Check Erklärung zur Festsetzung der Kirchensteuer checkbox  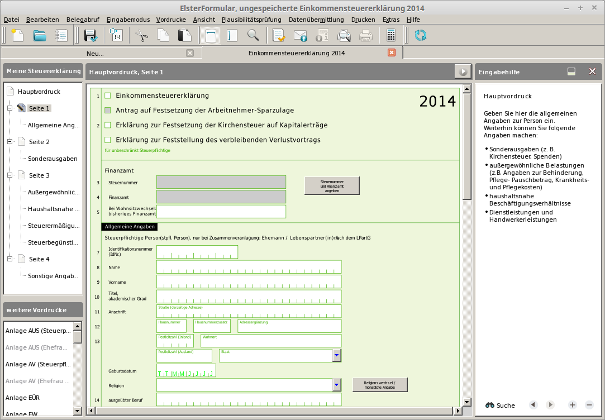tap(108, 125)
